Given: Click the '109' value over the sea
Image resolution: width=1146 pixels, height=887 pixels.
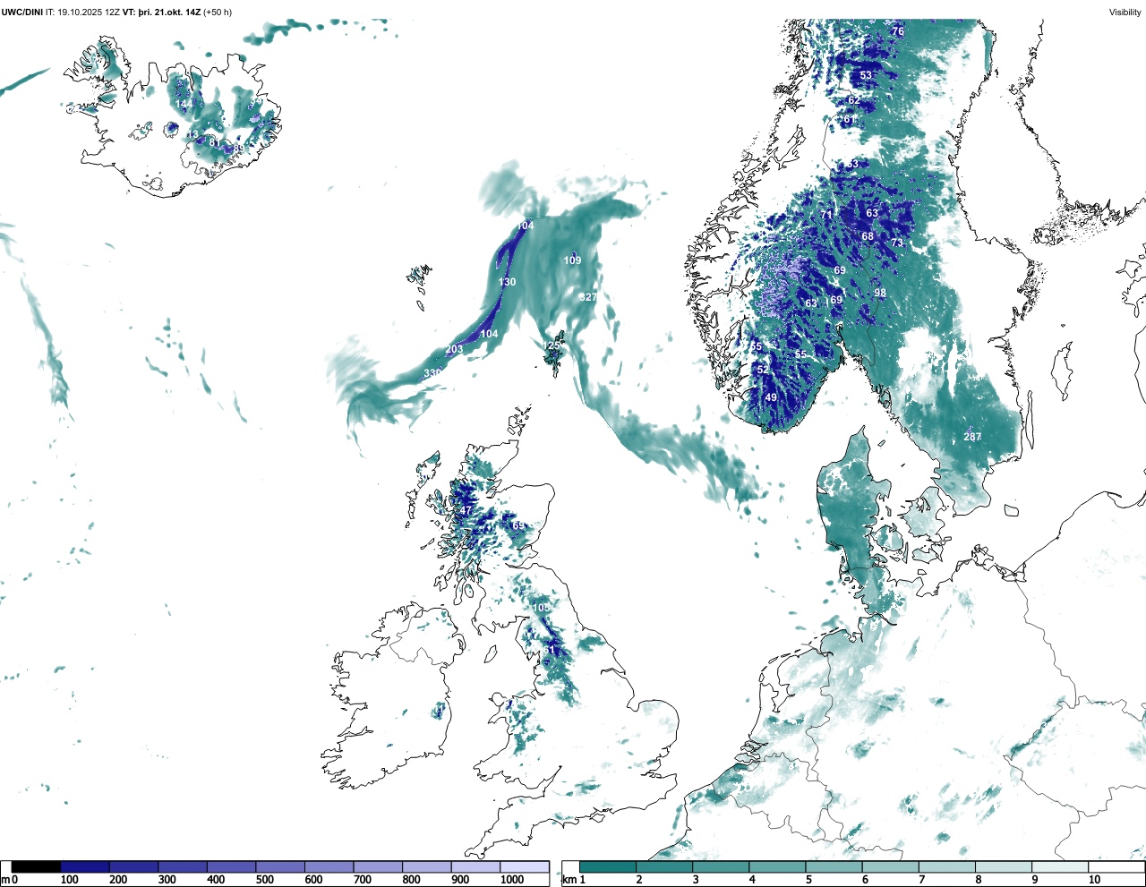Looking at the screenshot, I should coord(572,260).
